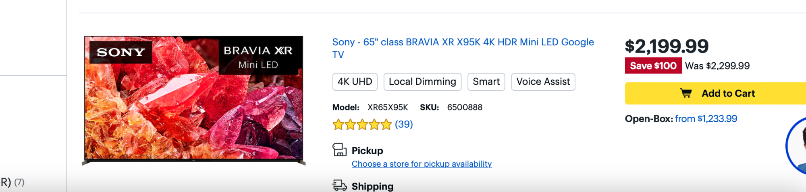Choose a store for pickup availability
The width and height of the screenshot is (806, 192).
click(422, 164)
